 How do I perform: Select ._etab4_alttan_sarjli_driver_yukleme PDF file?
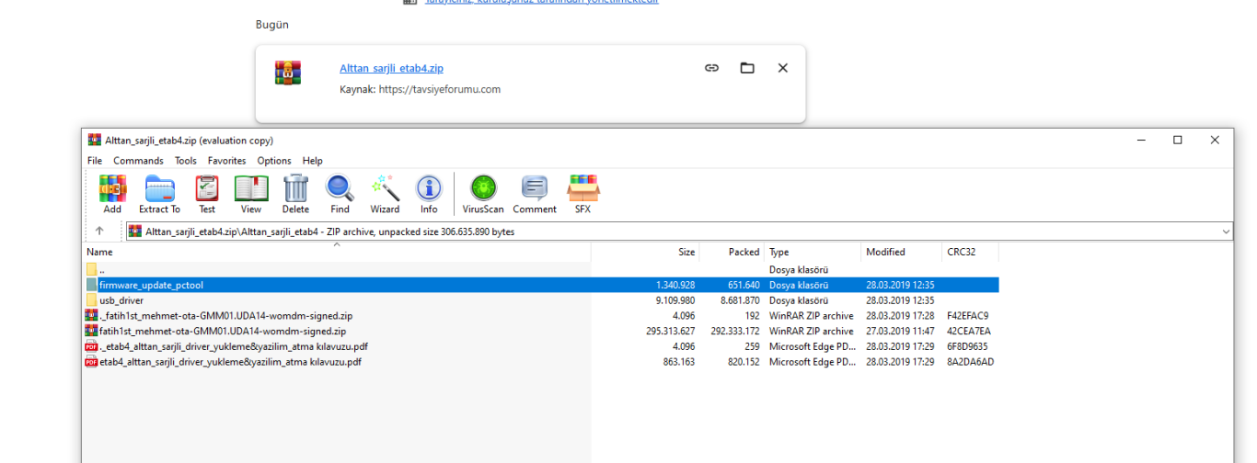coord(235,346)
